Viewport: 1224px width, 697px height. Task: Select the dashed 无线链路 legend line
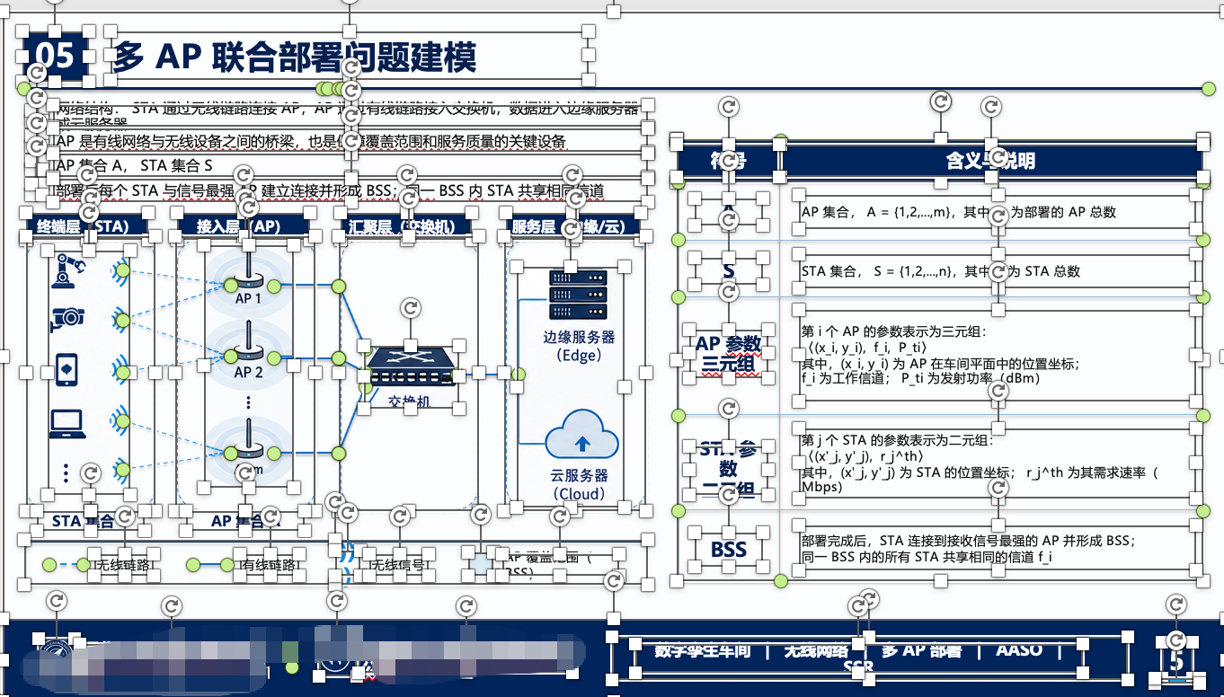67,565
